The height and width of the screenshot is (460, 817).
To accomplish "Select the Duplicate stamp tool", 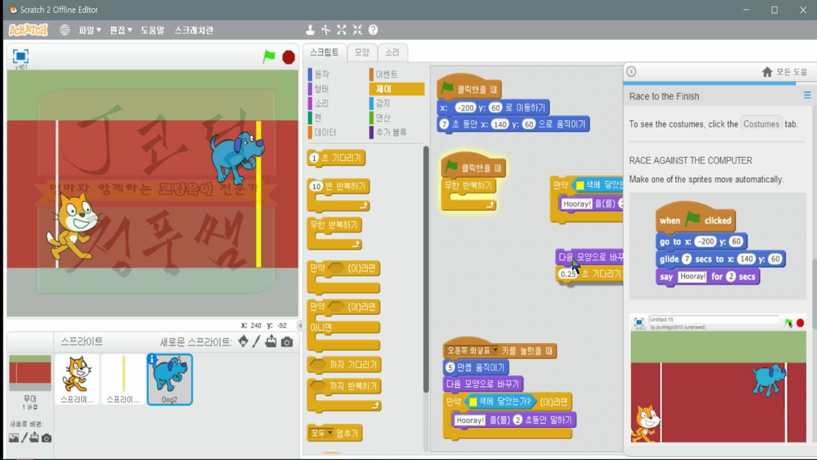I will [x=310, y=30].
